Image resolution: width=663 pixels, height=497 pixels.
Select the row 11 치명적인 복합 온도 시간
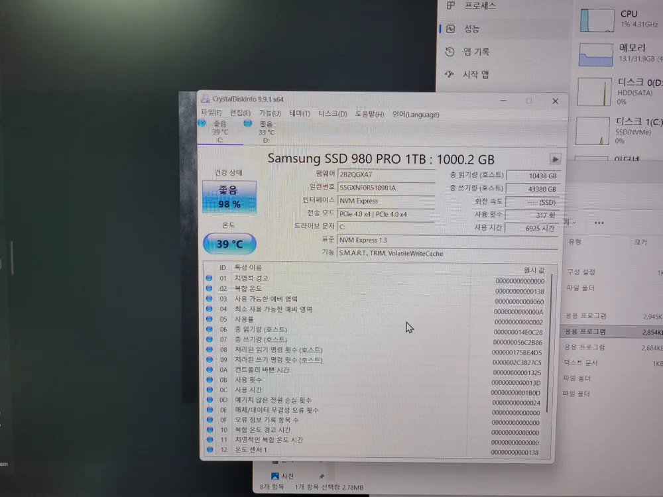375,441
